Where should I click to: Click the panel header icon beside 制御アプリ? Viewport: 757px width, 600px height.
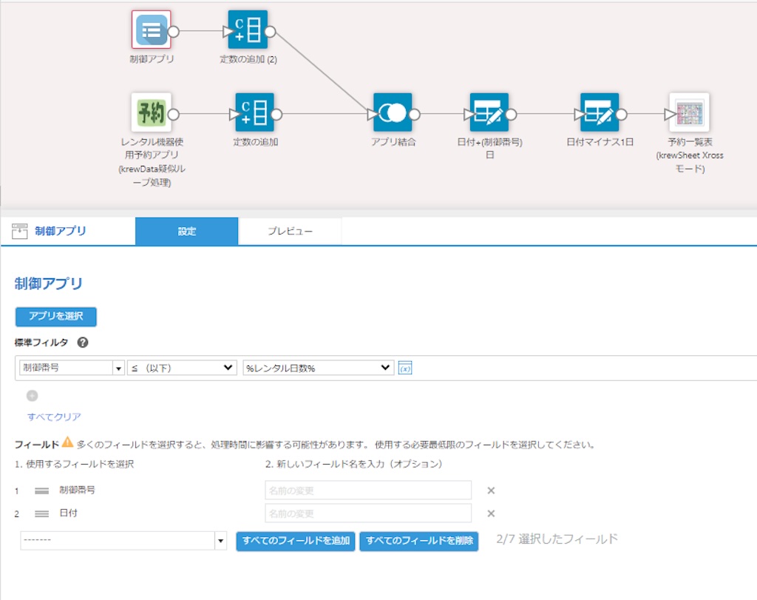click(x=20, y=232)
